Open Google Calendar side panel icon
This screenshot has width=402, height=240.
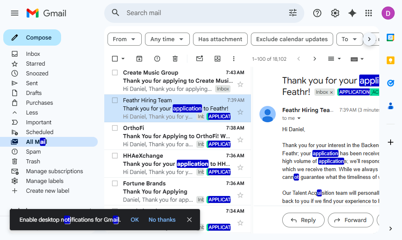click(391, 37)
